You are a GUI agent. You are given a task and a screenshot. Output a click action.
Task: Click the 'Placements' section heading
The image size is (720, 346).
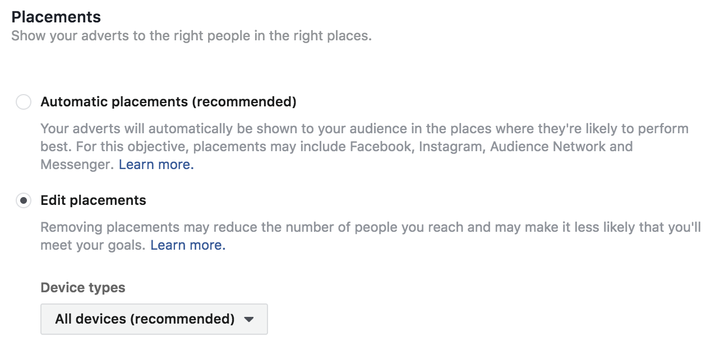point(56,17)
